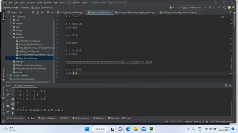
Task: Open Python Console tool window
Action: [81, 118]
